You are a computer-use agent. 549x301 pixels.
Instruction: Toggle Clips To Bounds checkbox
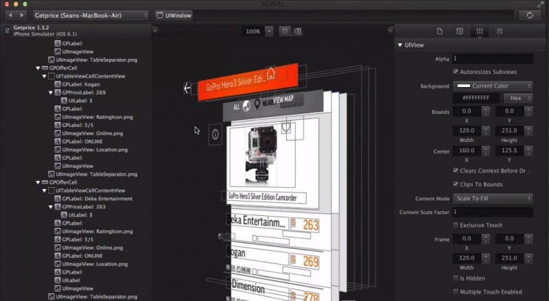(456, 184)
